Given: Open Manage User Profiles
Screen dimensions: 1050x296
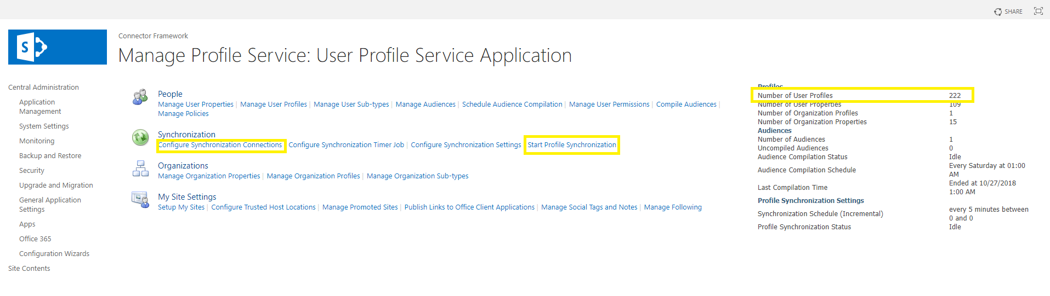Looking at the screenshot, I should pos(273,105).
